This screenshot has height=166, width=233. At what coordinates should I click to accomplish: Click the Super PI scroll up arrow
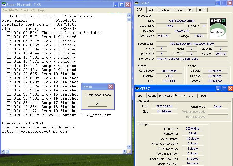(x=129, y=15)
